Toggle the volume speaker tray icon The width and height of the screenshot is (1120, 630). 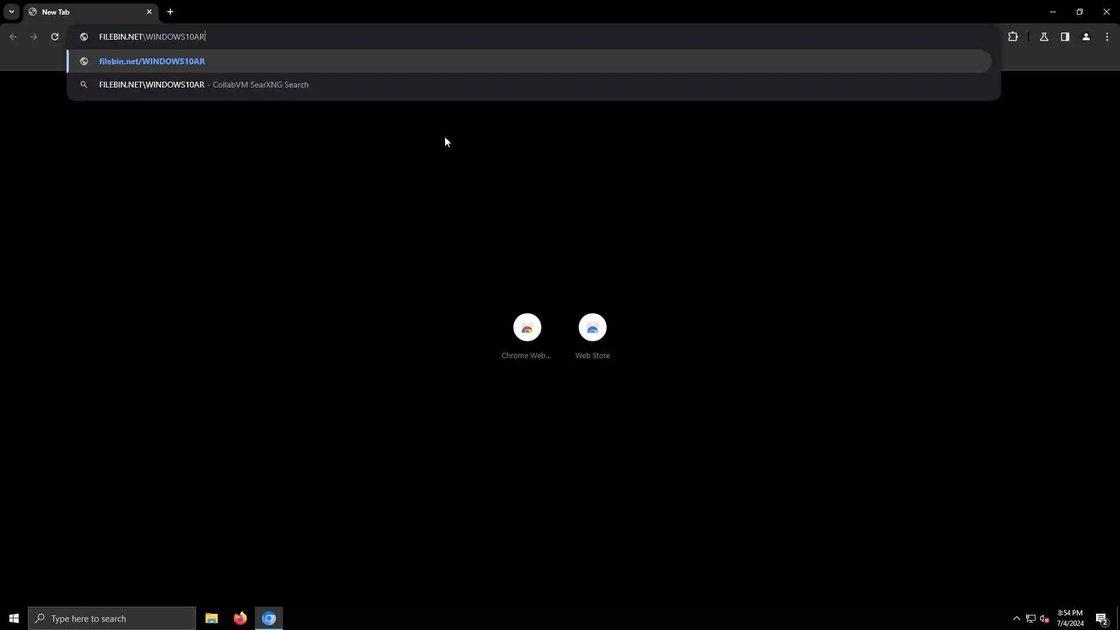(x=1045, y=619)
